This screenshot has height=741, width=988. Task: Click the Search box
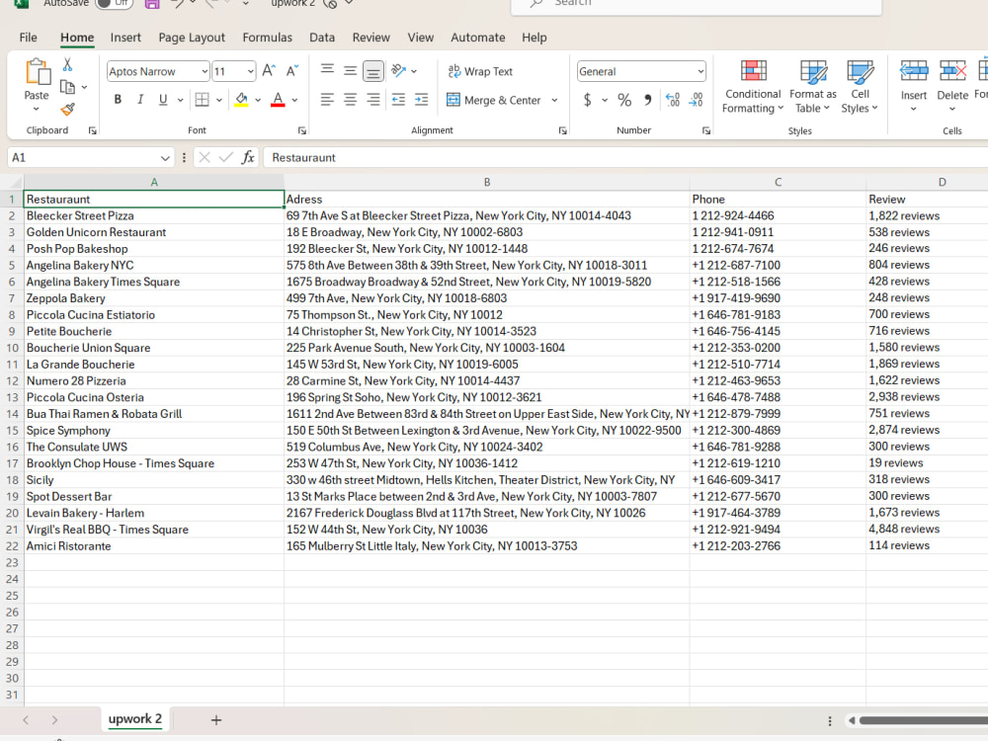coord(696,5)
